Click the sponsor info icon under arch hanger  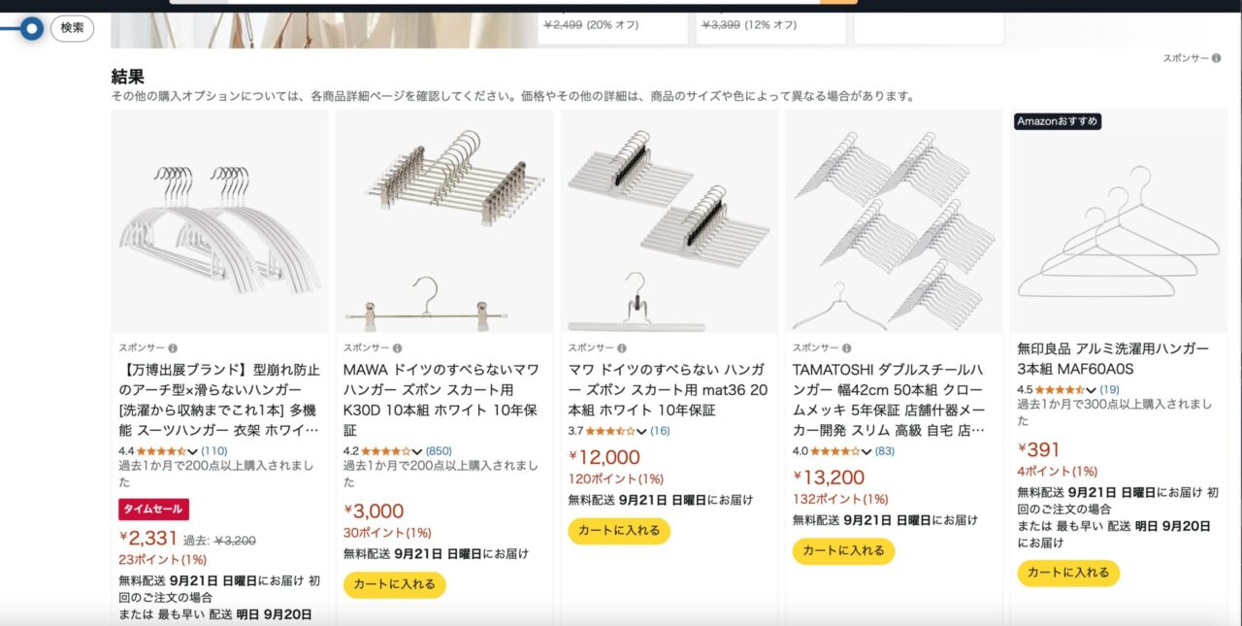click(x=173, y=347)
